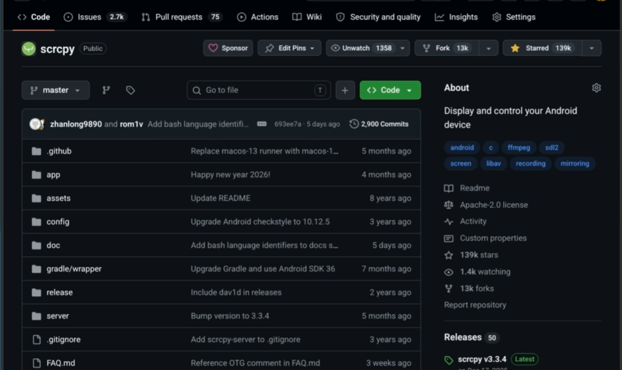622x370 pixels.
Task: Click the release tag icon for v3.3.4
Action: click(449, 360)
